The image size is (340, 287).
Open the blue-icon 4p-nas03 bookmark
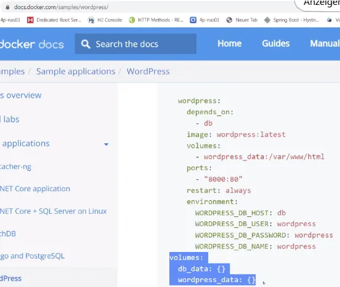point(204,20)
